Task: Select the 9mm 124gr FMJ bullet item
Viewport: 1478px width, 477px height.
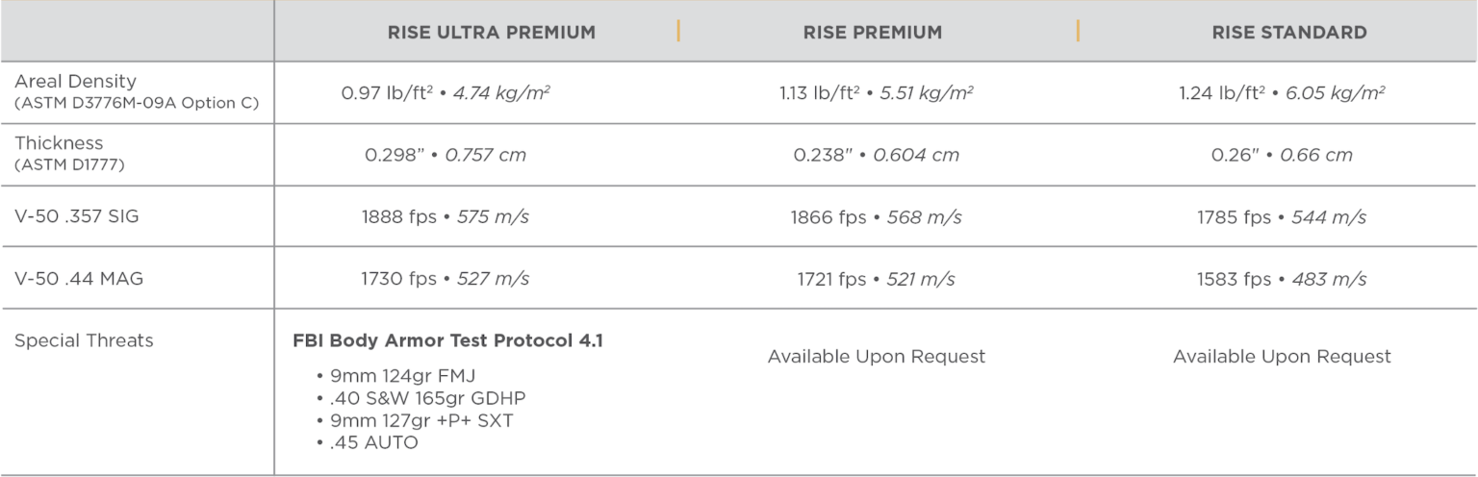Action: pyautogui.click(x=395, y=377)
